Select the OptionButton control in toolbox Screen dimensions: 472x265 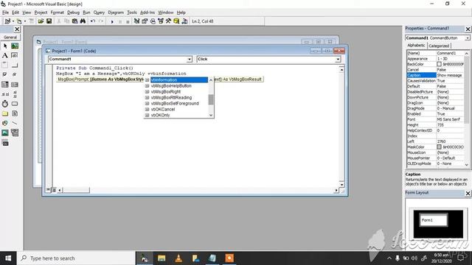15,75
